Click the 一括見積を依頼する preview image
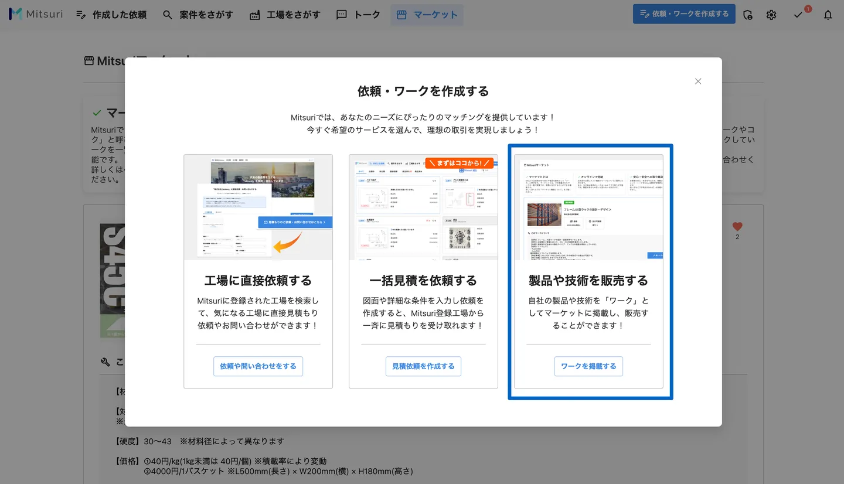This screenshot has height=484, width=844. click(423, 207)
